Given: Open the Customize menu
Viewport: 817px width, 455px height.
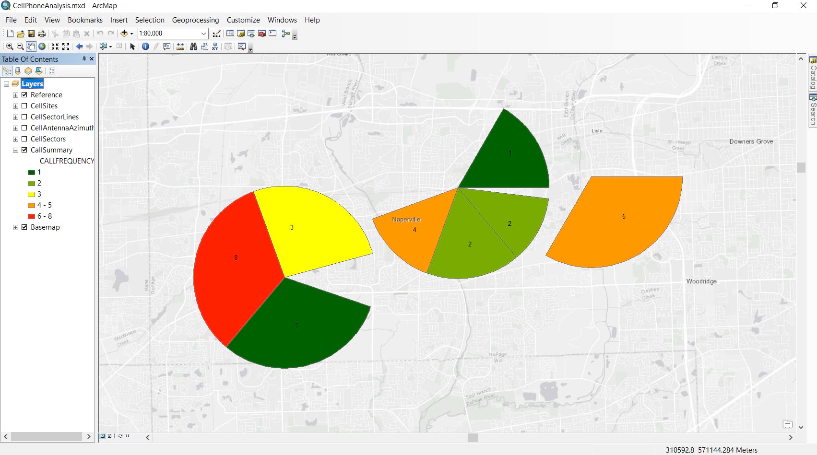Looking at the screenshot, I should [243, 20].
